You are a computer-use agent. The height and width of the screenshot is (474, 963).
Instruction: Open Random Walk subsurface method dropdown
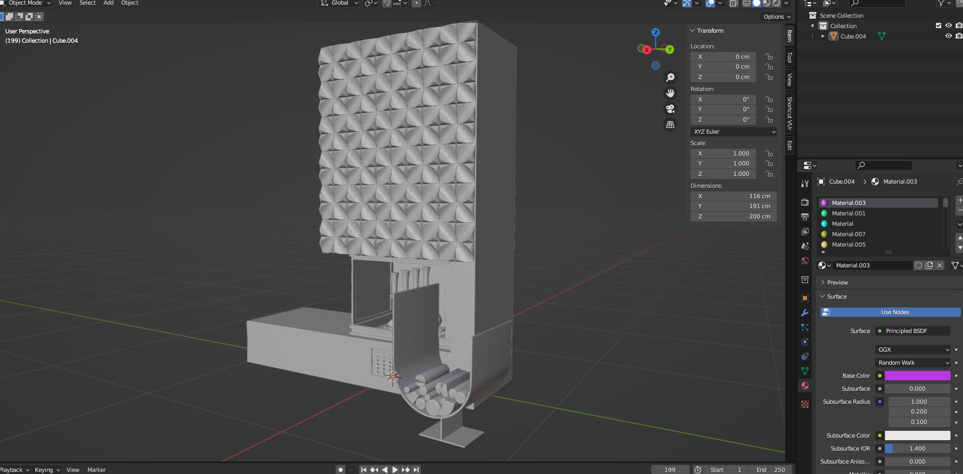click(913, 363)
